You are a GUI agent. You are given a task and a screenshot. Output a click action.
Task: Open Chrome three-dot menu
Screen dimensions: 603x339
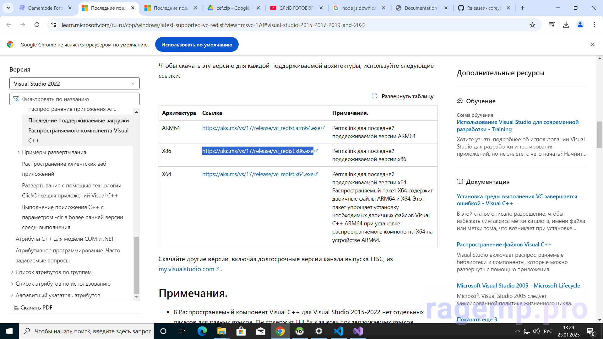[x=594, y=25]
